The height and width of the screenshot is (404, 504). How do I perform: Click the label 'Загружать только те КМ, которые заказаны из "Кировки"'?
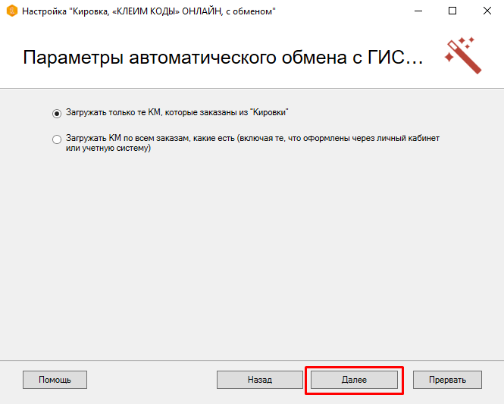tap(177, 112)
